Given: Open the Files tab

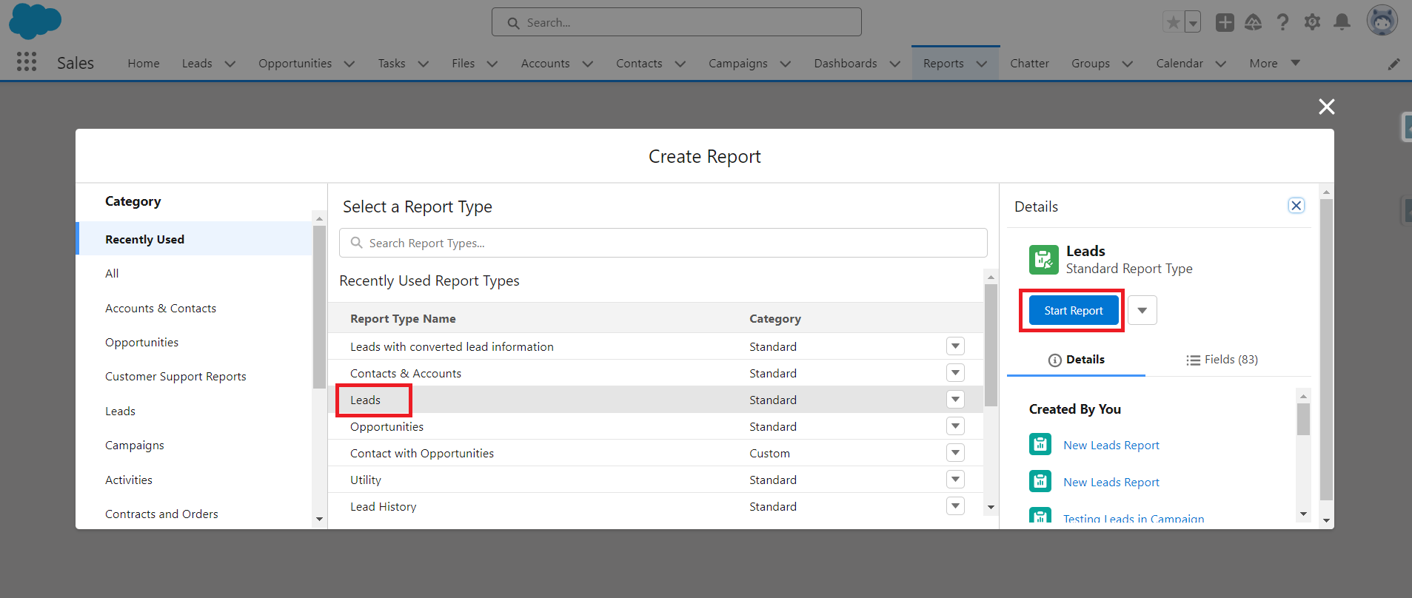Looking at the screenshot, I should 463,64.
